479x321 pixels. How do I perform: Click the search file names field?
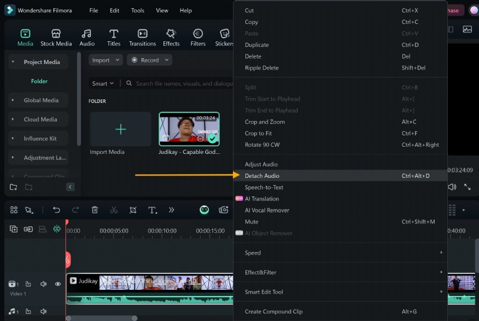pos(184,83)
